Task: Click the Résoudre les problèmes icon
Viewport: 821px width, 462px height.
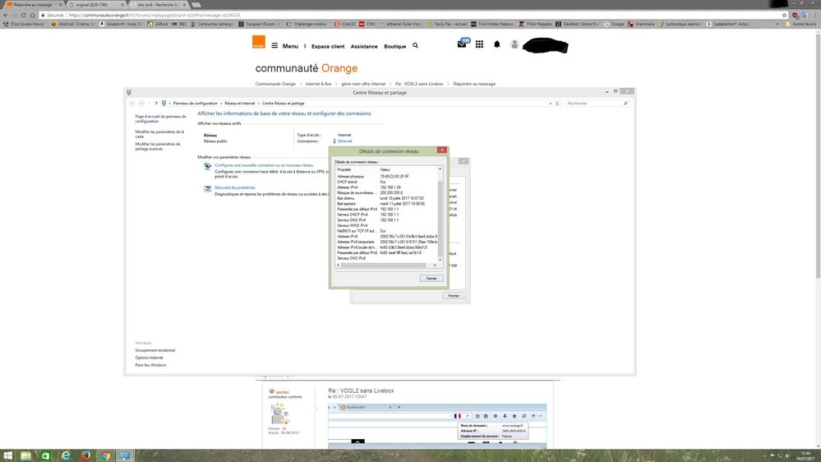Action: coord(207,188)
